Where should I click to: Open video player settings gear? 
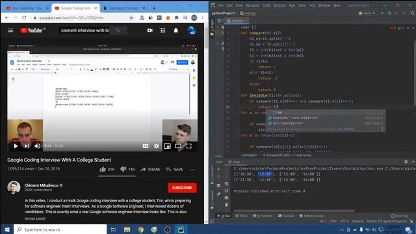pos(156,146)
